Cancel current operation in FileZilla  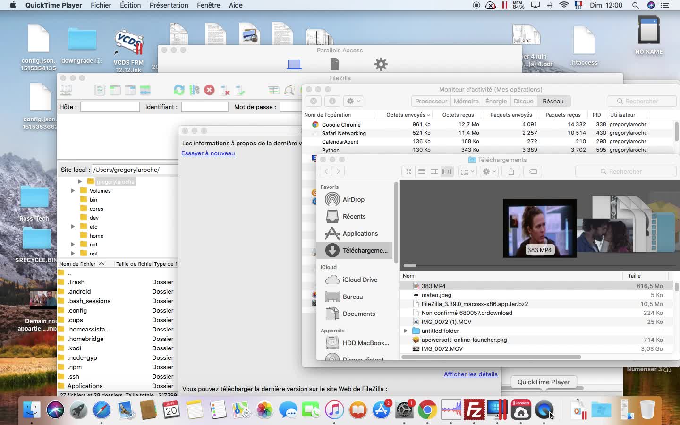coord(210,90)
